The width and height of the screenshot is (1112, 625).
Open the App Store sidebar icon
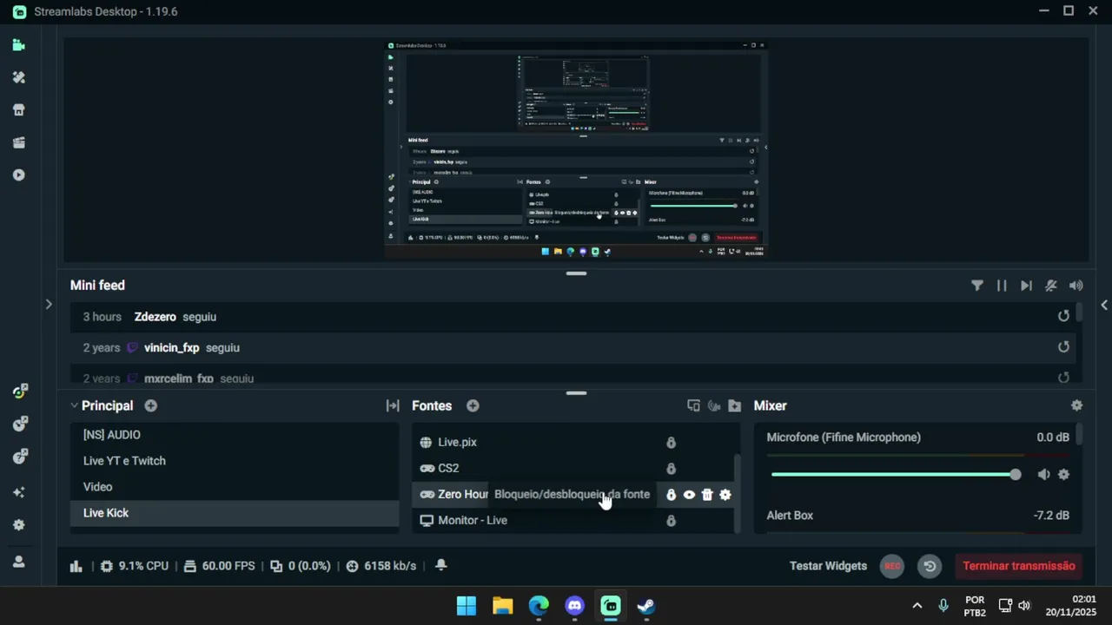click(x=19, y=110)
